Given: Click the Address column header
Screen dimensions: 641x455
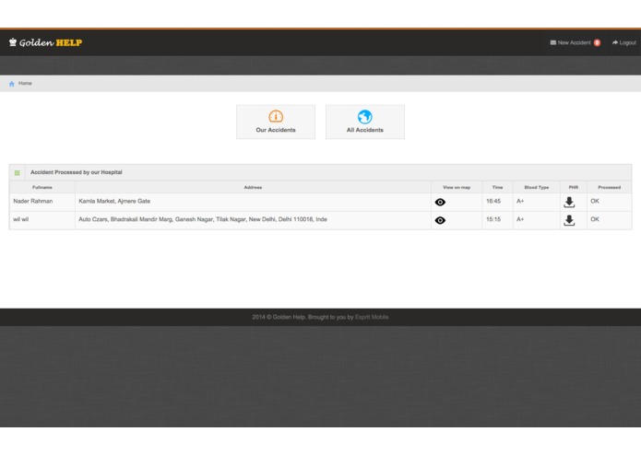Looking at the screenshot, I should pyautogui.click(x=253, y=187).
